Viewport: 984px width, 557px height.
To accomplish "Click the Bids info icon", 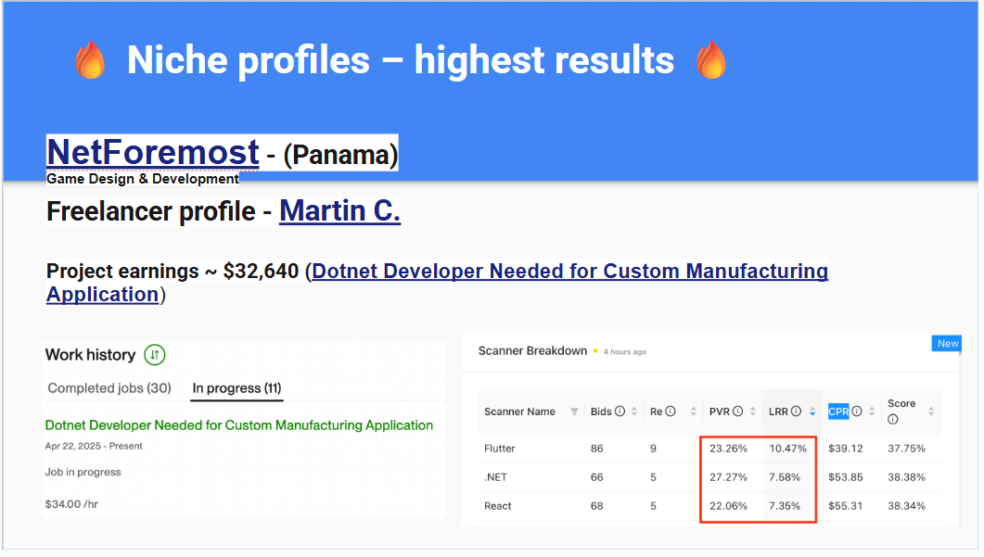I will coord(620,411).
